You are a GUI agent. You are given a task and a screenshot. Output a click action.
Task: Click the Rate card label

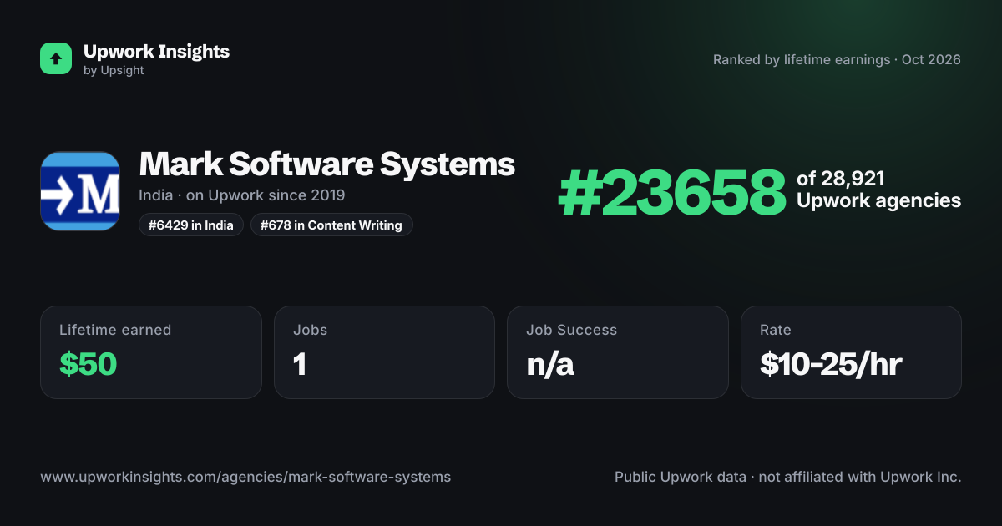point(776,330)
